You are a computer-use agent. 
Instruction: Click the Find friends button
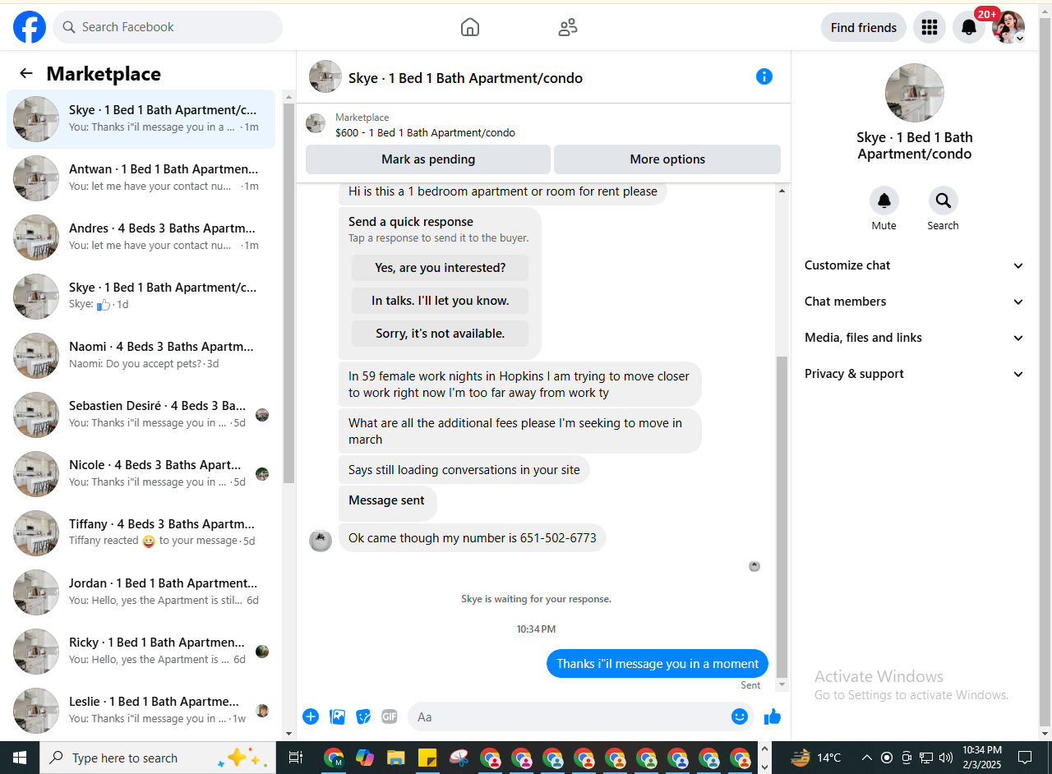tap(864, 27)
